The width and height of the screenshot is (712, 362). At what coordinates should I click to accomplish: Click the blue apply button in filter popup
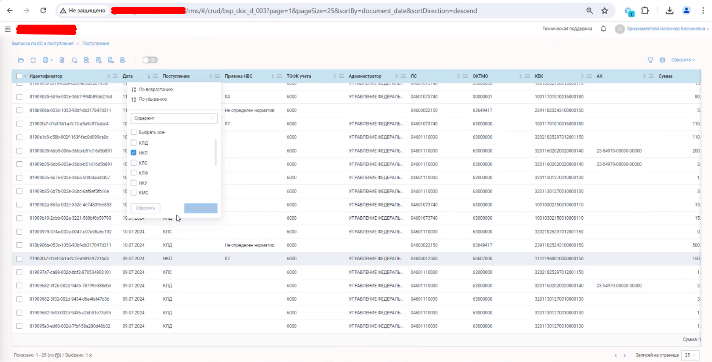pyautogui.click(x=201, y=208)
